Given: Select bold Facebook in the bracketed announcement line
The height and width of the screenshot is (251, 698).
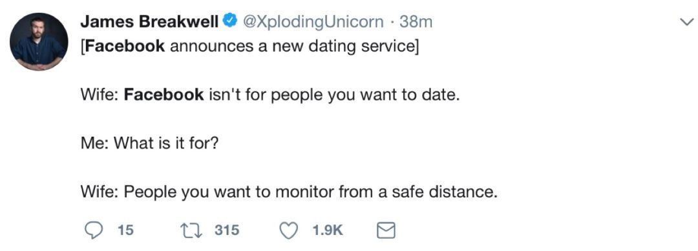Looking at the screenshot, I should tap(125, 46).
